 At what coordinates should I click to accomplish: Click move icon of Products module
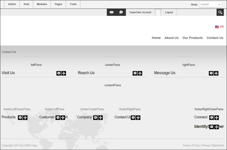(25, 118)
